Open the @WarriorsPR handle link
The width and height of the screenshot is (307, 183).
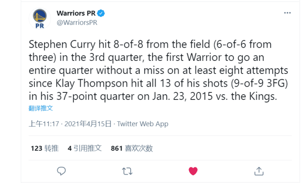click(77, 22)
